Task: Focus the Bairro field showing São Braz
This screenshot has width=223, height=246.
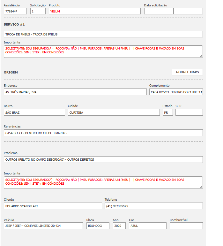Action: (34, 112)
